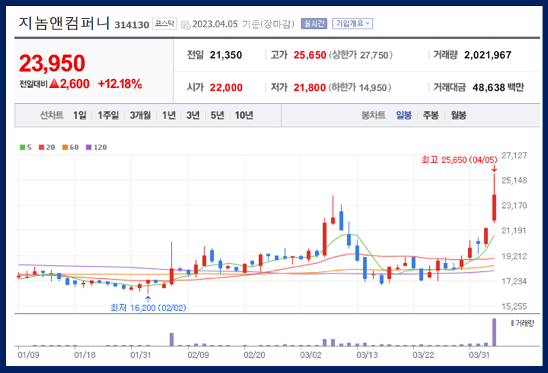Screen dimensions: 548x373
Task: Select the 1년 line chart period
Action: point(169,115)
